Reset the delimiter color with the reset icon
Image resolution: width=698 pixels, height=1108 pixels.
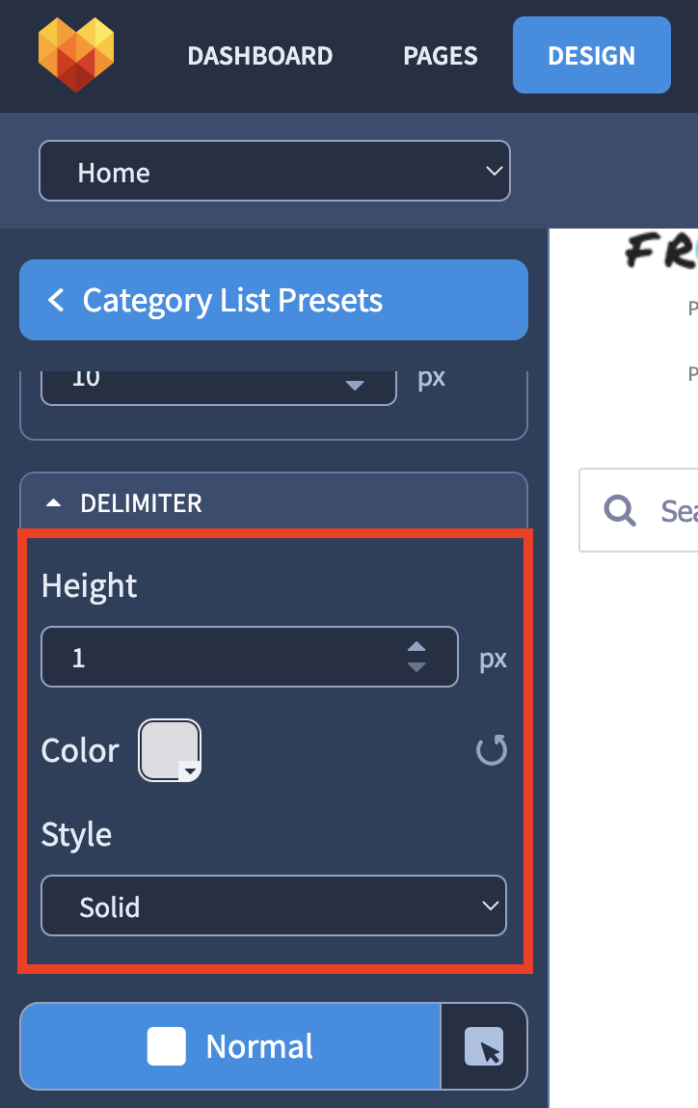(x=492, y=749)
